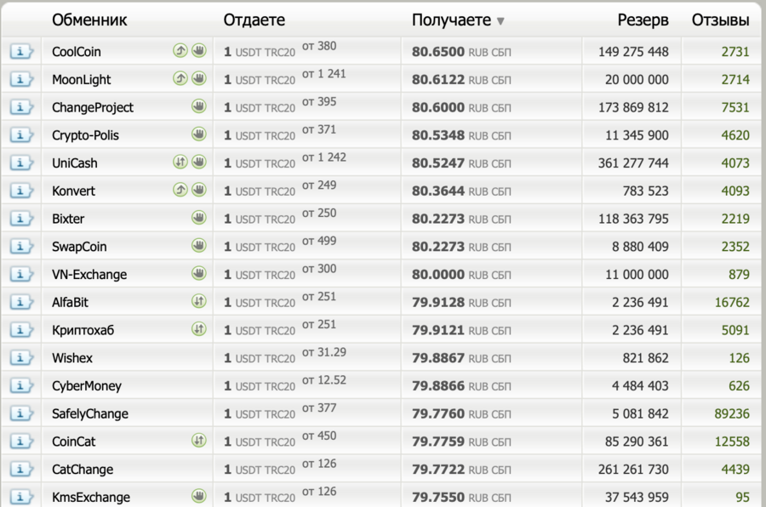Sort by the Обменник column header
Image resolution: width=766 pixels, height=507 pixels.
tap(89, 20)
